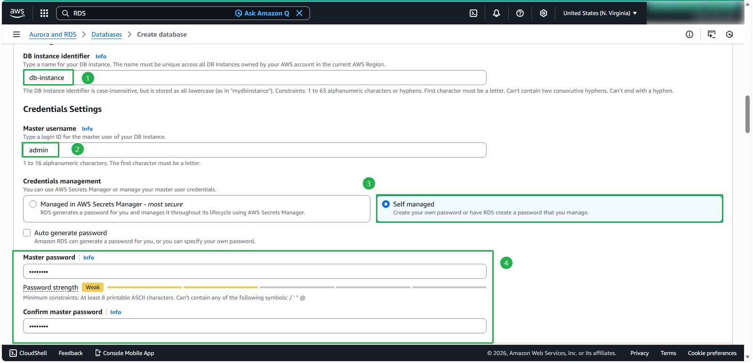Click the Password strength label
Image resolution: width=753 pixels, height=363 pixels.
50,287
